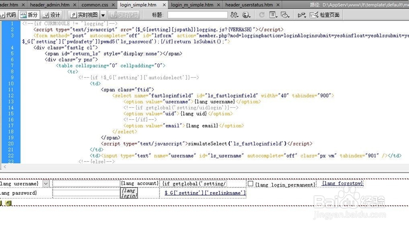Click the {lang login} button in design view
Screen dimensions: 409x229
129,193
